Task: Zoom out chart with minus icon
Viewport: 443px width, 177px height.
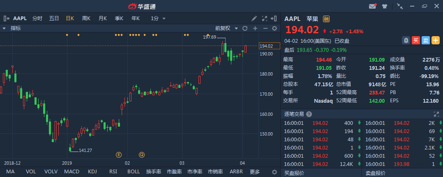Action: click(265, 28)
